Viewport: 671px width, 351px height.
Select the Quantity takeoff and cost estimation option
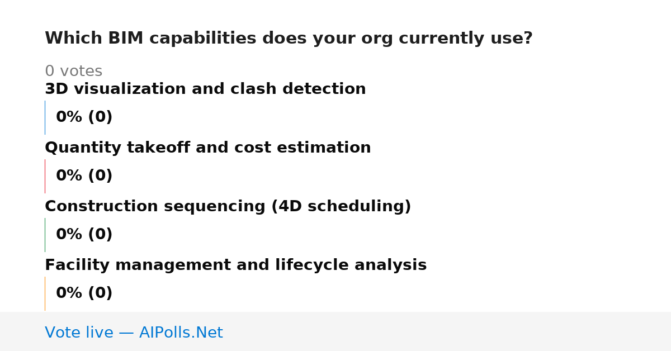point(208,148)
